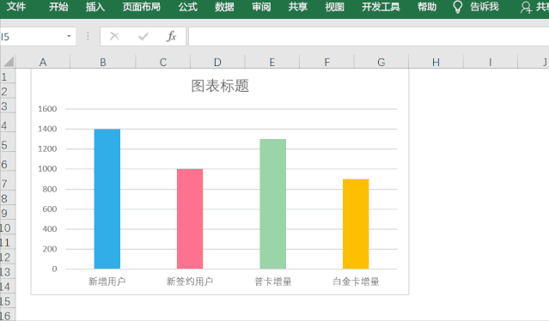Select column B header
549x321 pixels.
tap(103, 63)
